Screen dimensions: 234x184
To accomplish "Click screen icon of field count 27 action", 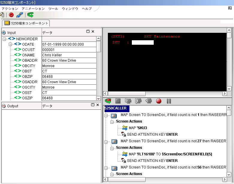I will [114, 142].
